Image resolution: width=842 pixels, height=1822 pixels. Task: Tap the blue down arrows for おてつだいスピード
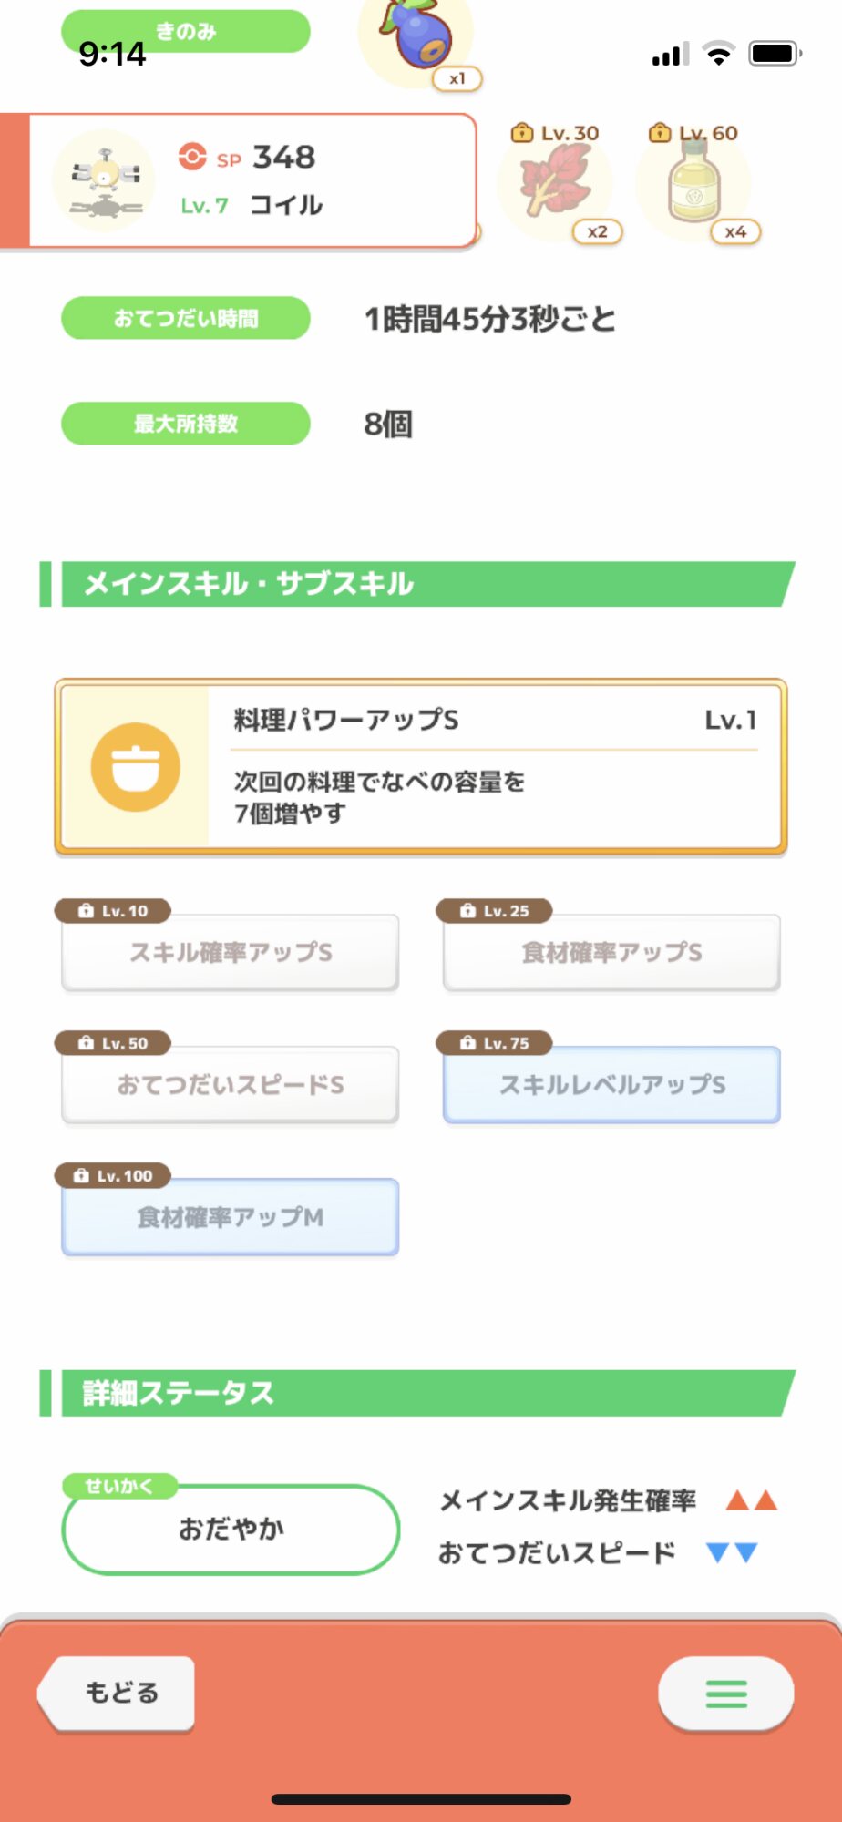pos(733,1552)
